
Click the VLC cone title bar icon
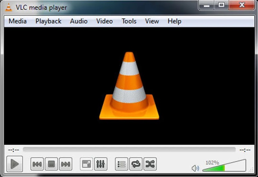[9, 7]
